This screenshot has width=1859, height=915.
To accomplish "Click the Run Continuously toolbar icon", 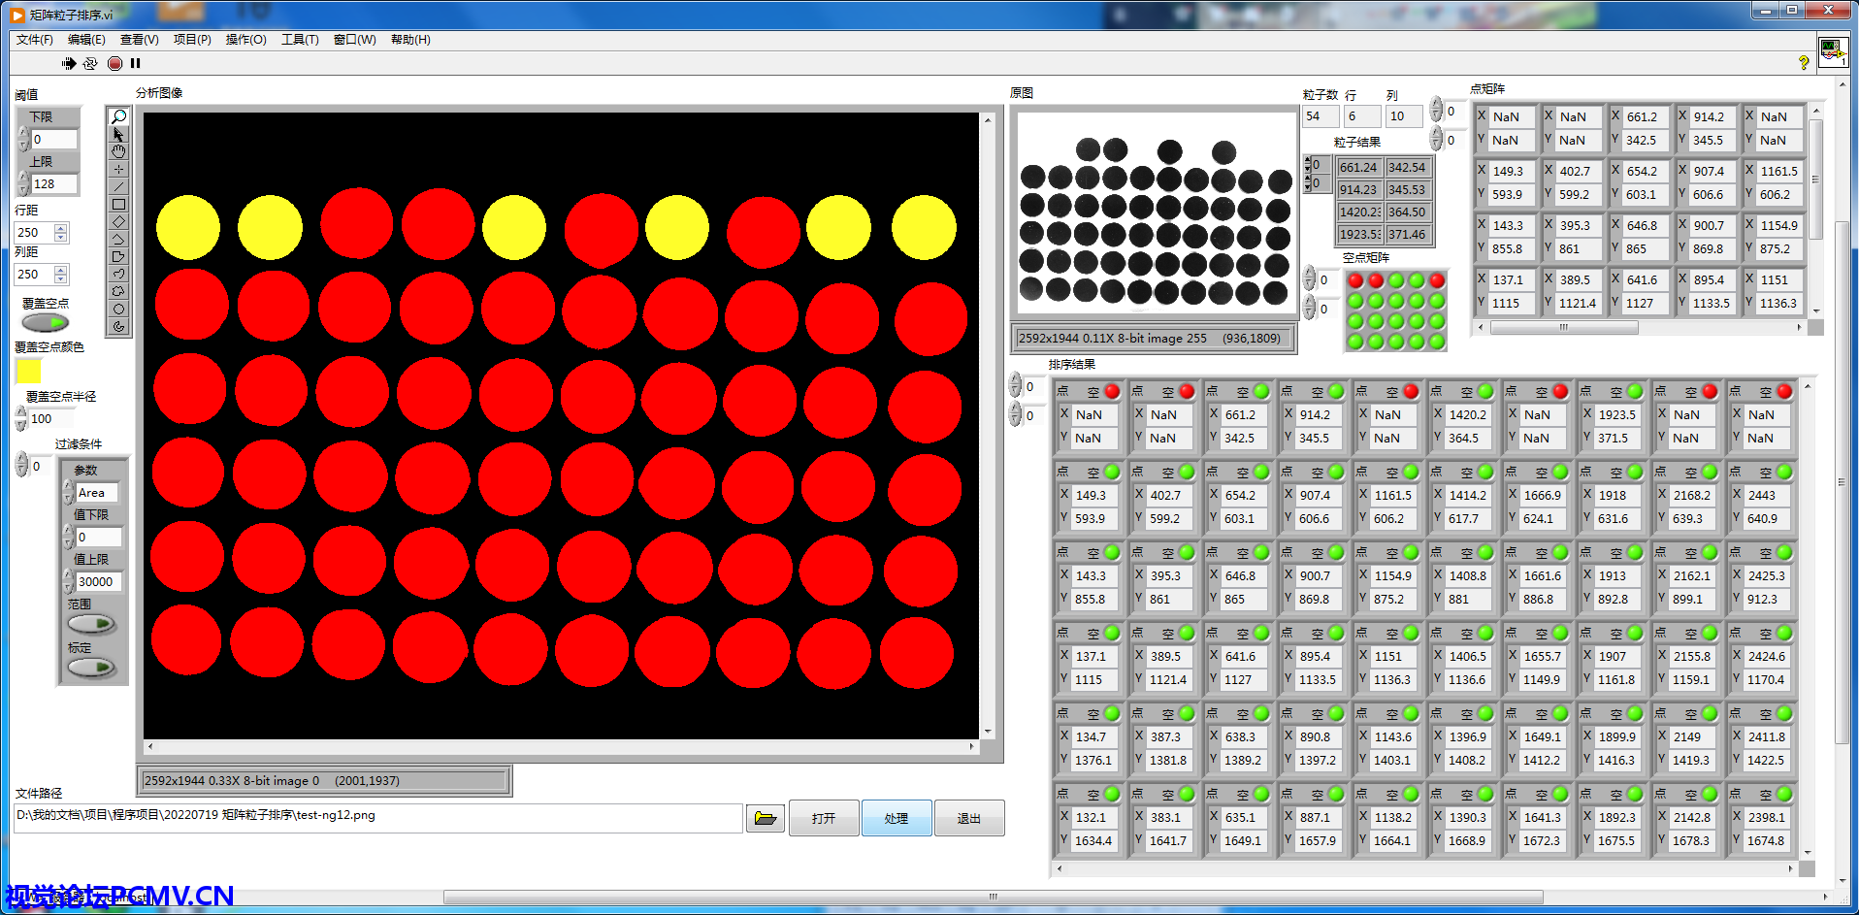I will (90, 63).
